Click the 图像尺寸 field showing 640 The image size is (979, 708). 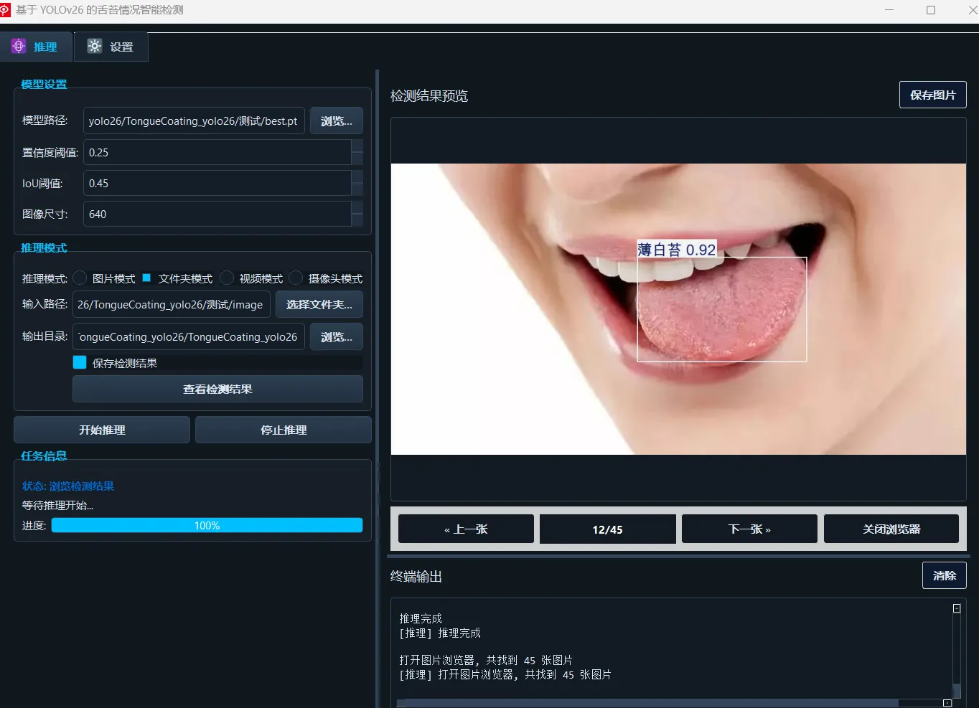217,214
